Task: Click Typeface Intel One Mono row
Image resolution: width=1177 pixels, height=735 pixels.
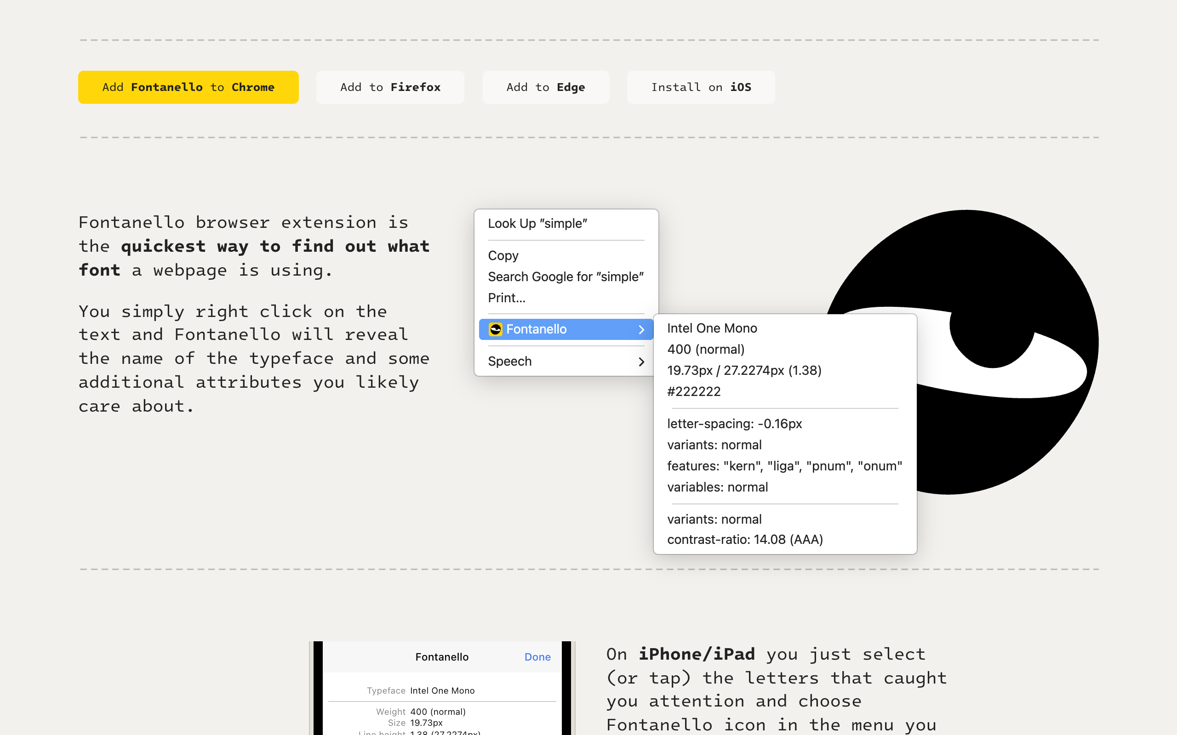Action: coord(442,690)
